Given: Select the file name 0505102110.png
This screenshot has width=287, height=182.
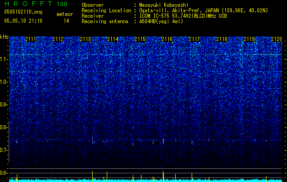Looking at the screenshot, I should pos(23,12).
